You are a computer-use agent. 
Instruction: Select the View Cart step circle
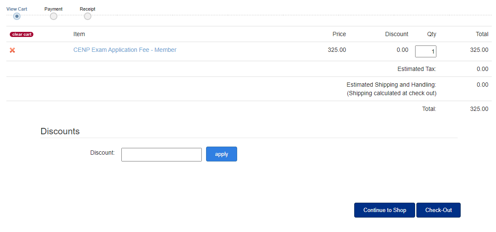coord(17,16)
